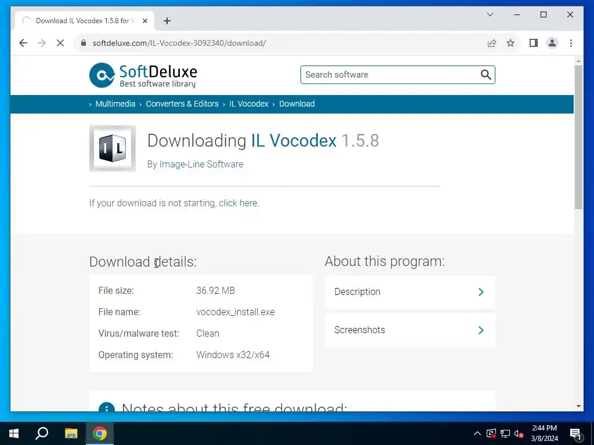Viewport: 594px width, 445px height.
Task: Click the Windows x32/x64 value
Action: [233, 355]
